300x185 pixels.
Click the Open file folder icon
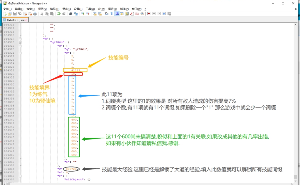click(x=10, y=14)
